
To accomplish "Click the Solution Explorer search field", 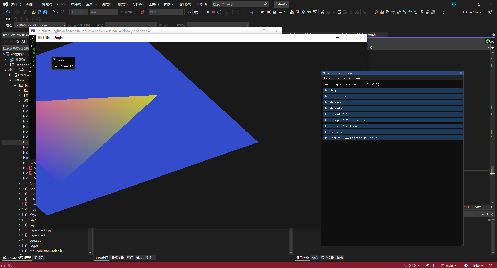I will click(x=16, y=48).
